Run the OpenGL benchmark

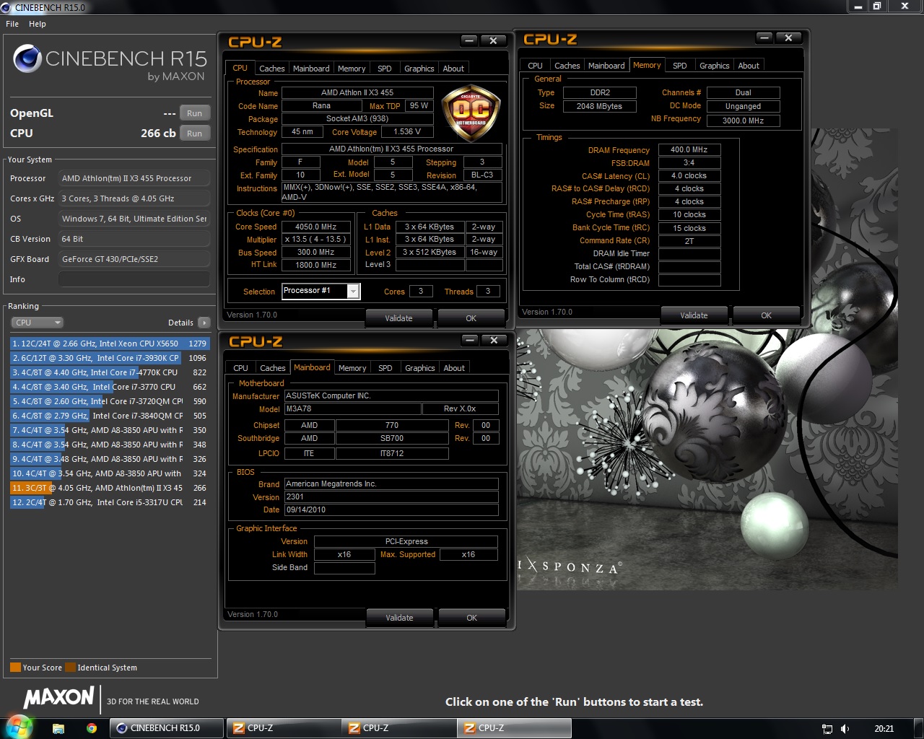194,113
